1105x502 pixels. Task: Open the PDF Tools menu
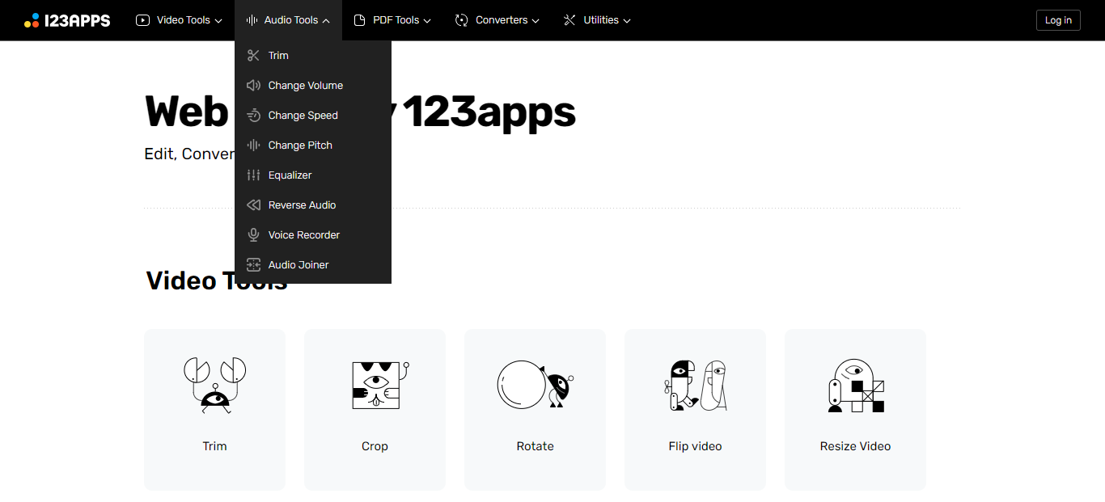(x=392, y=19)
